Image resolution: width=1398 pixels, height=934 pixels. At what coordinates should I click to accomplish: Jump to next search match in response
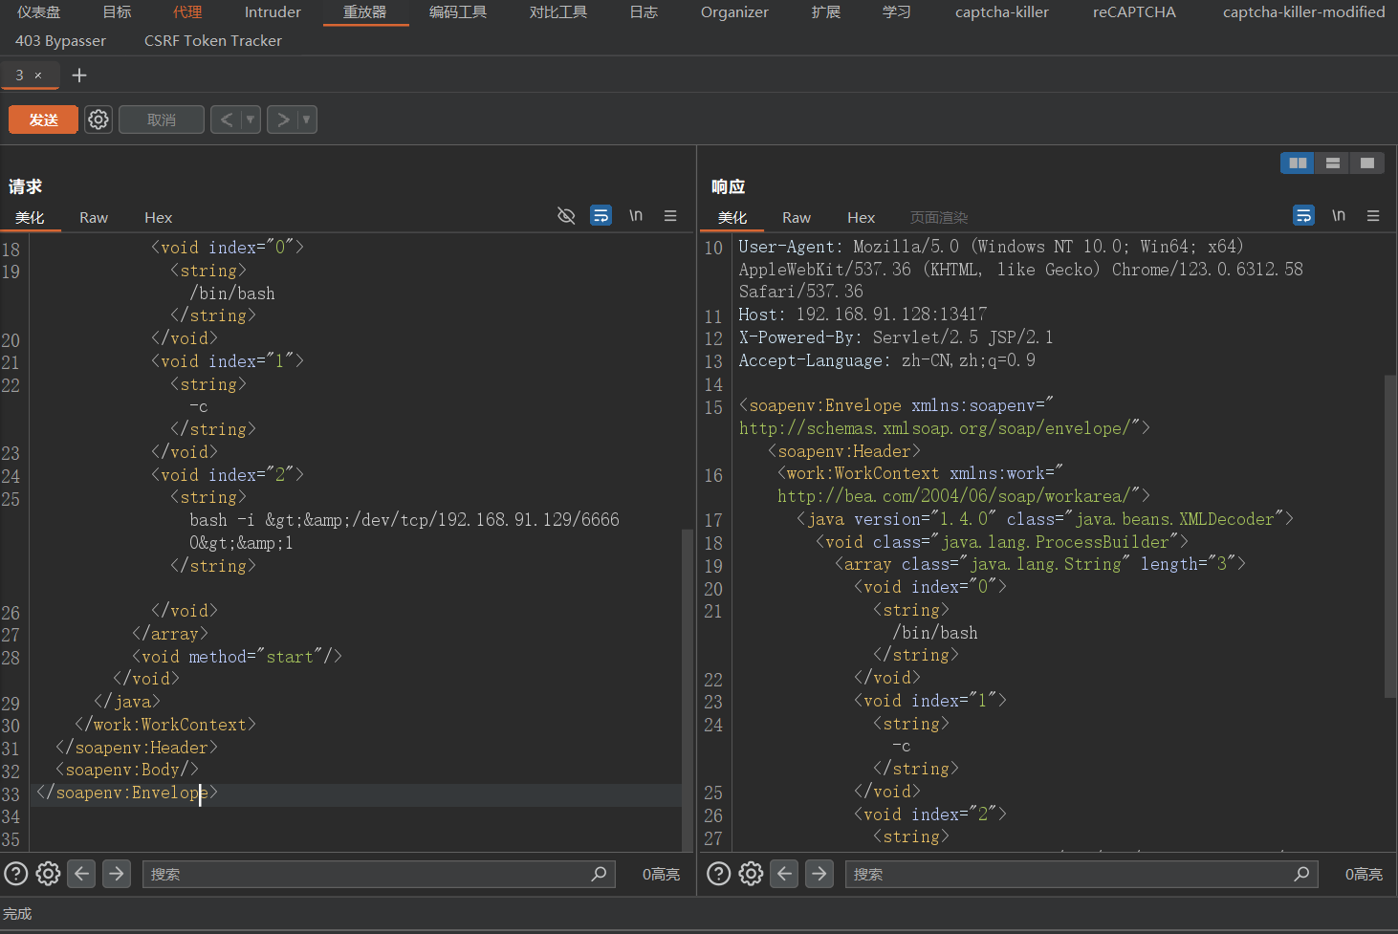819,874
